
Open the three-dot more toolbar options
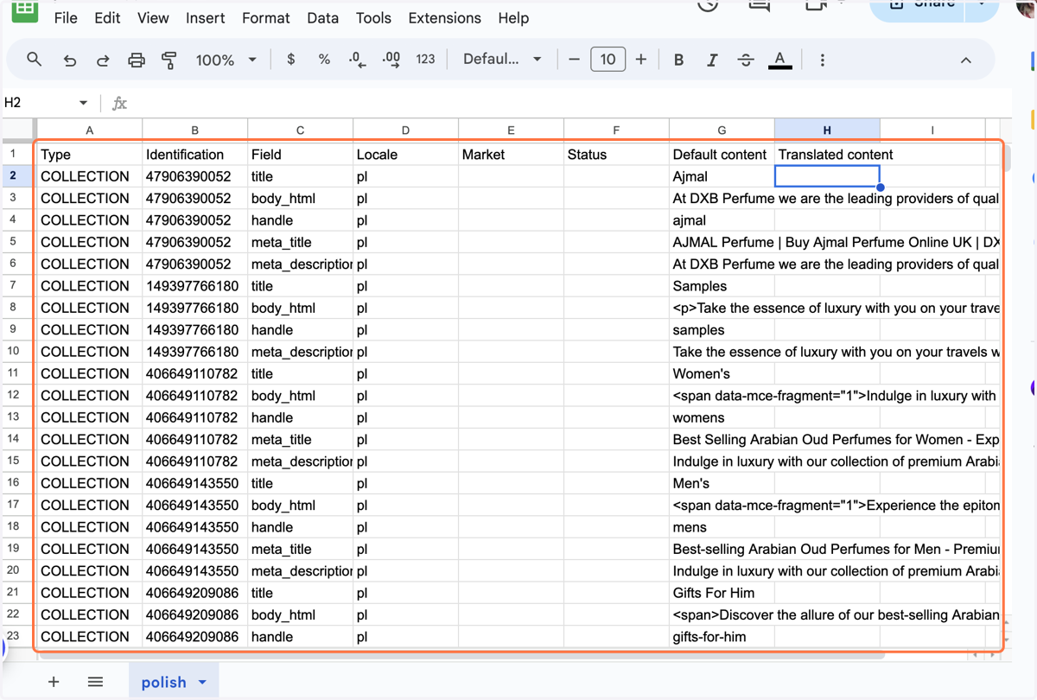click(822, 60)
